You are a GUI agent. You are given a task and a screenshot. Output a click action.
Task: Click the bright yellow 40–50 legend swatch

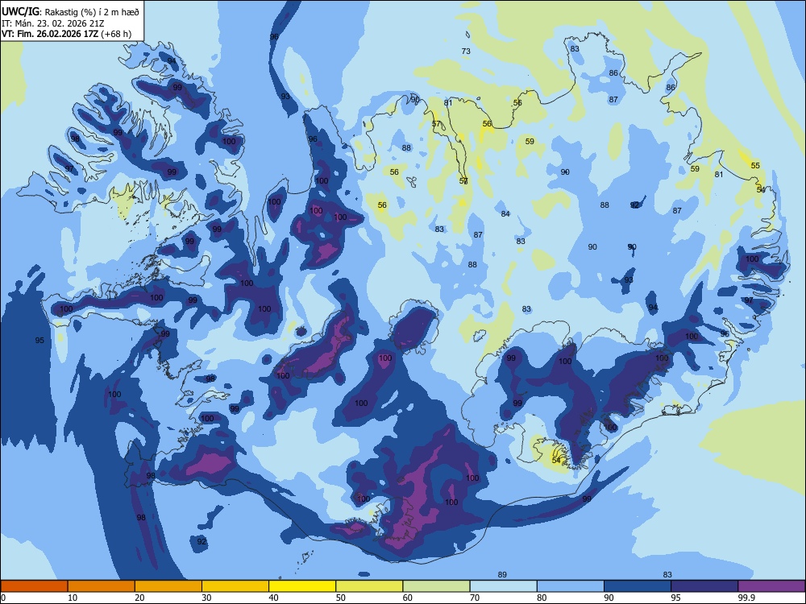click(302, 586)
